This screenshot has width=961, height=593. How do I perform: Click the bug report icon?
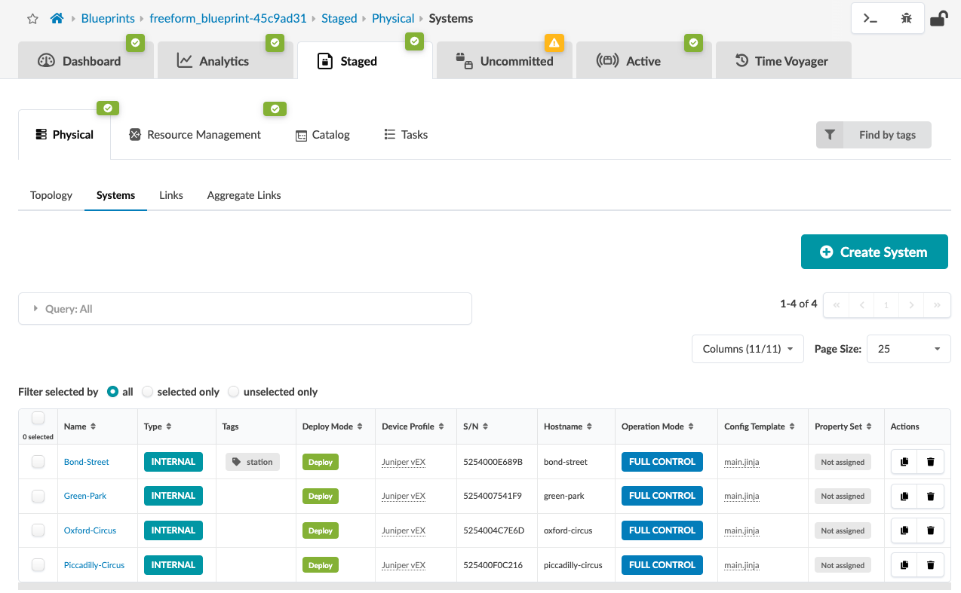click(907, 19)
